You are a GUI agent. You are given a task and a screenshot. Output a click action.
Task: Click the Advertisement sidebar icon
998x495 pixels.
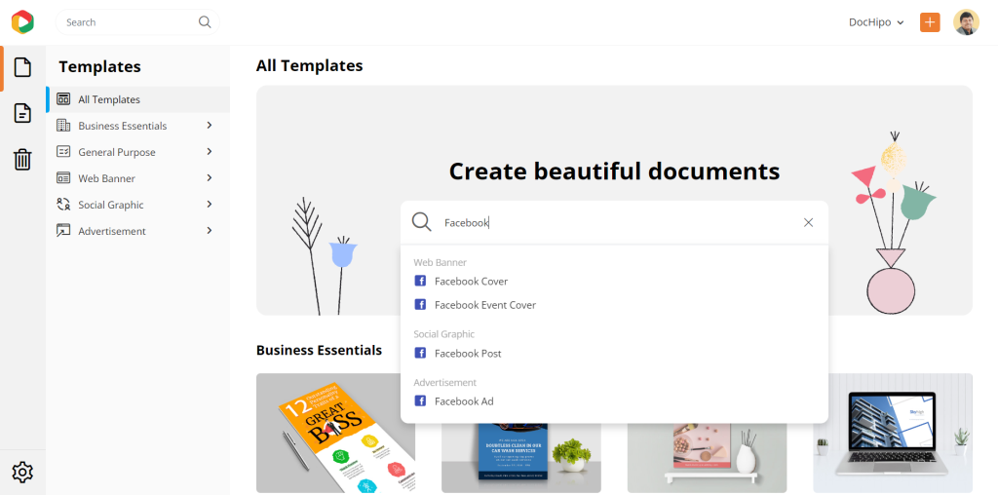tap(63, 230)
